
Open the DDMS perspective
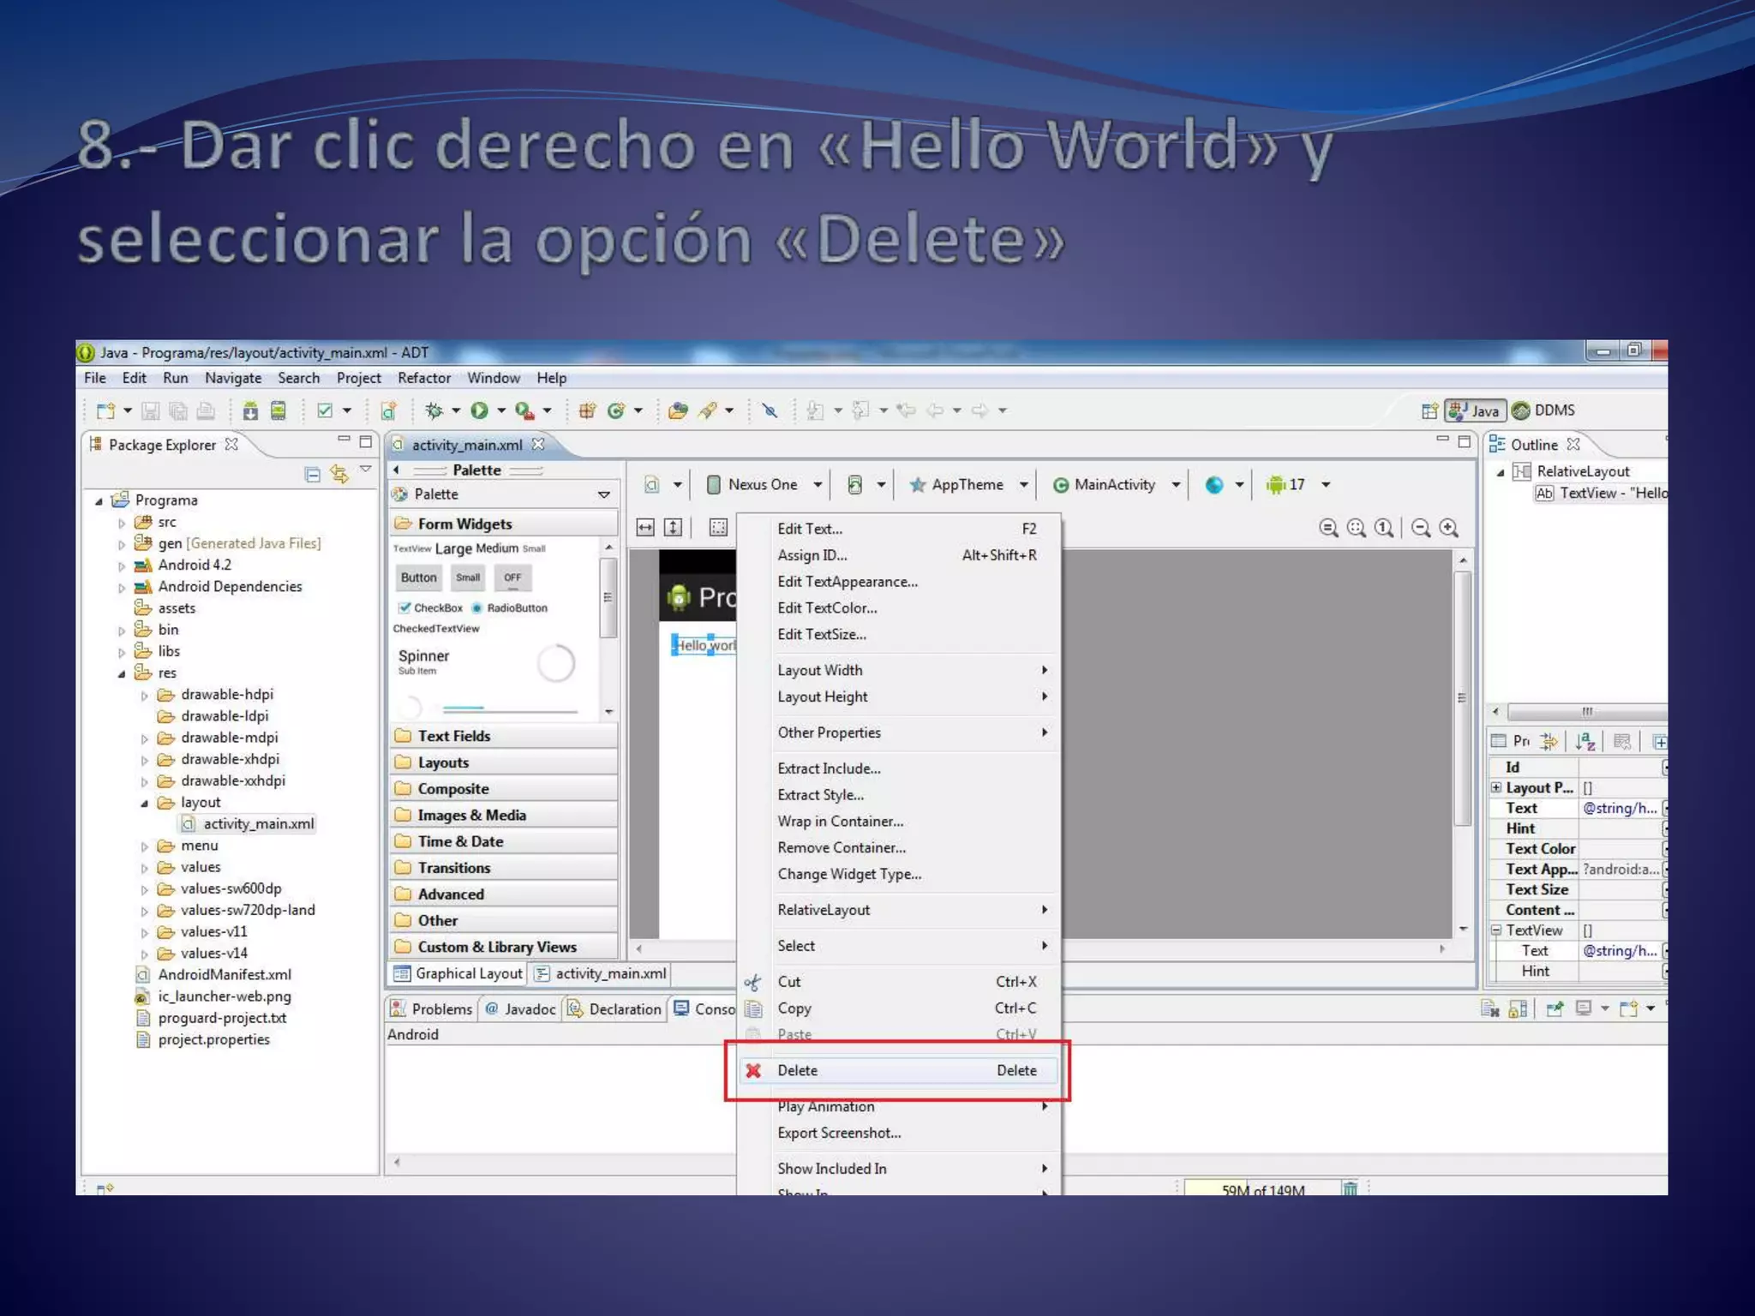[x=1544, y=410]
